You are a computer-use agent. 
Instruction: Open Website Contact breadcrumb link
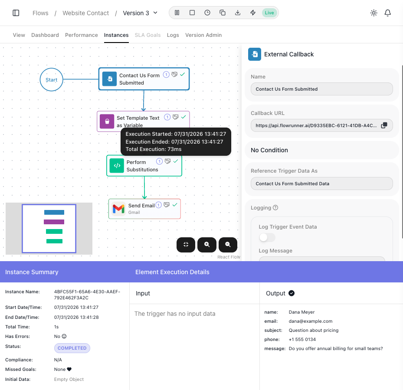point(85,13)
